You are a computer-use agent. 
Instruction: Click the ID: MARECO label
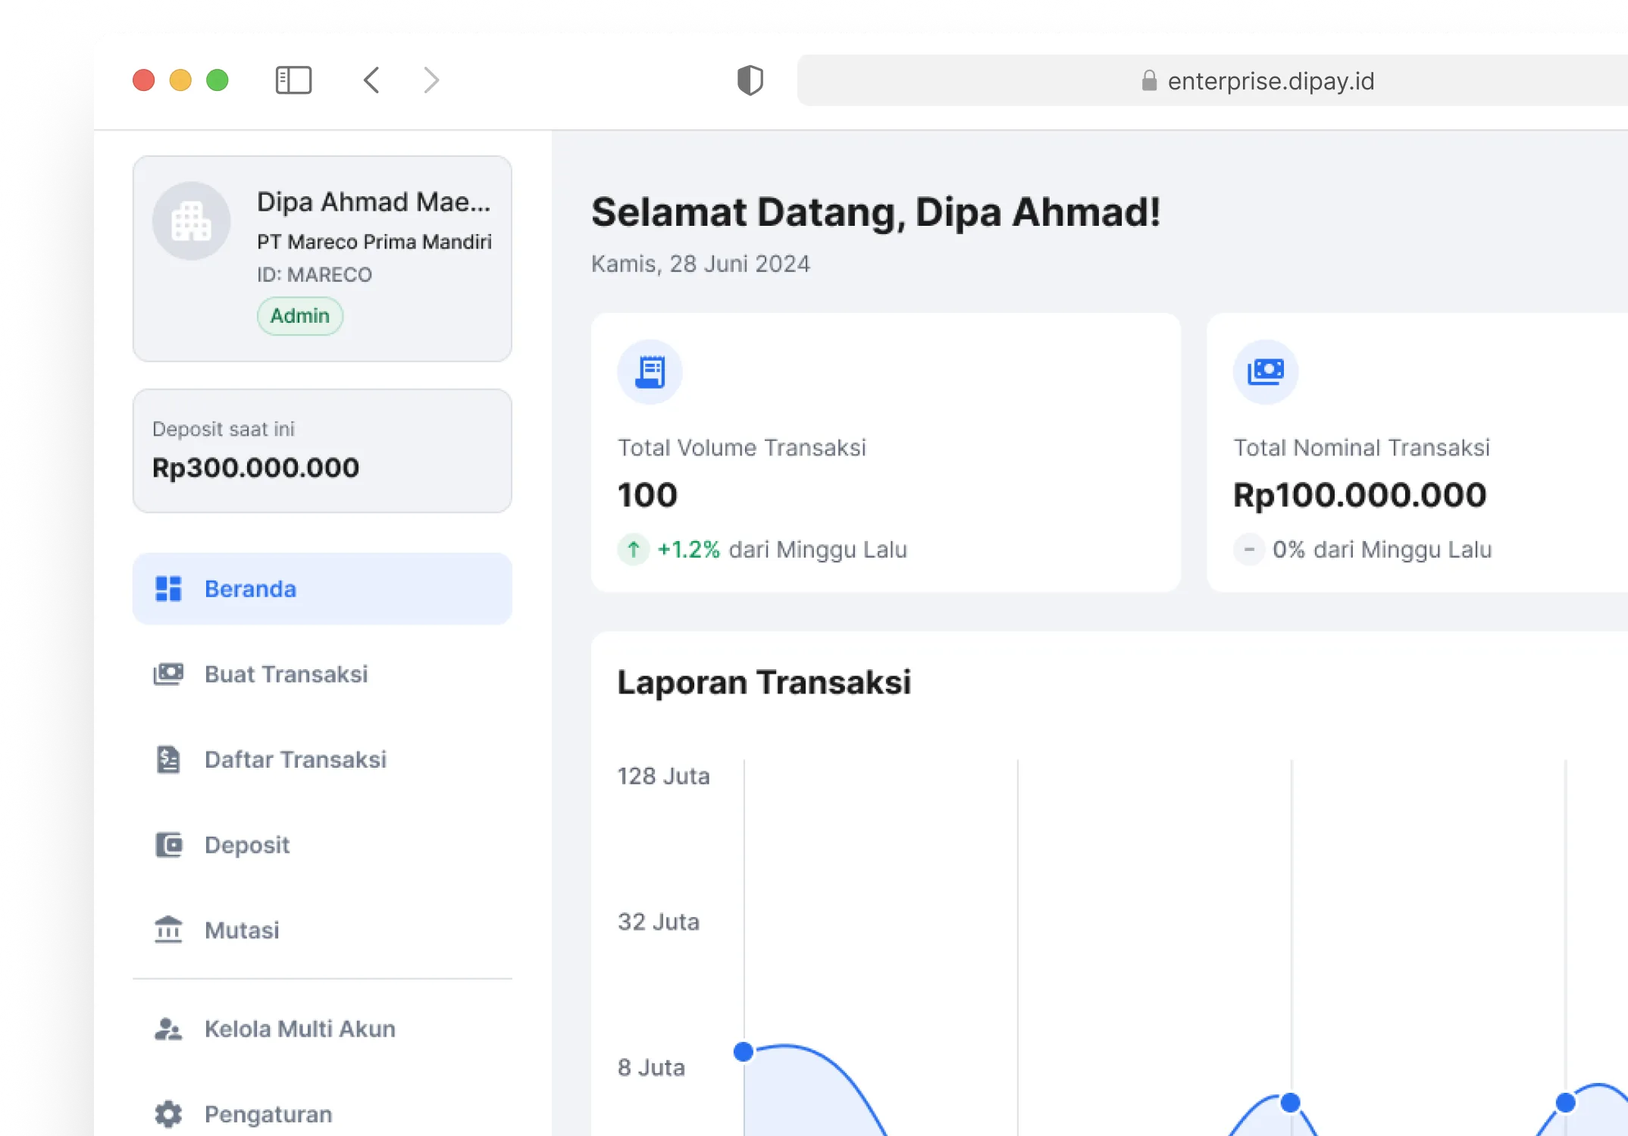click(315, 274)
